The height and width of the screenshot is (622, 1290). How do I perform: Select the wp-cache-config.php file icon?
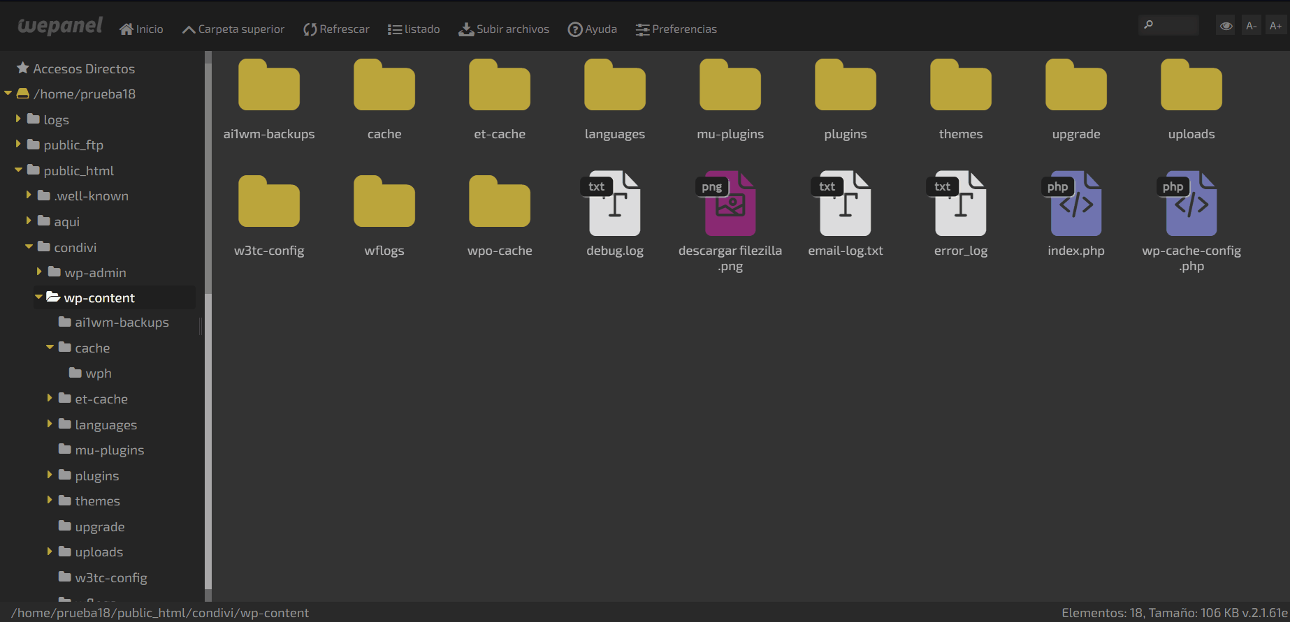pyautogui.click(x=1191, y=204)
